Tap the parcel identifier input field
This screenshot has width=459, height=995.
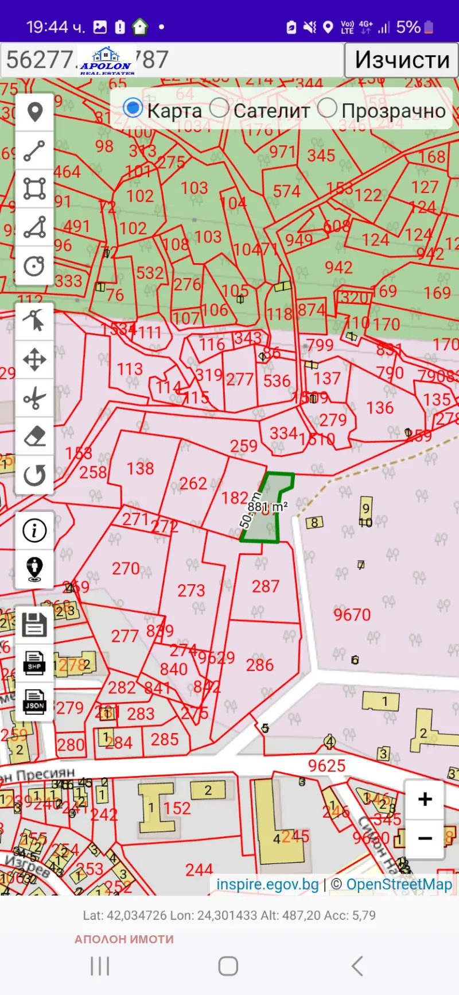[172, 60]
